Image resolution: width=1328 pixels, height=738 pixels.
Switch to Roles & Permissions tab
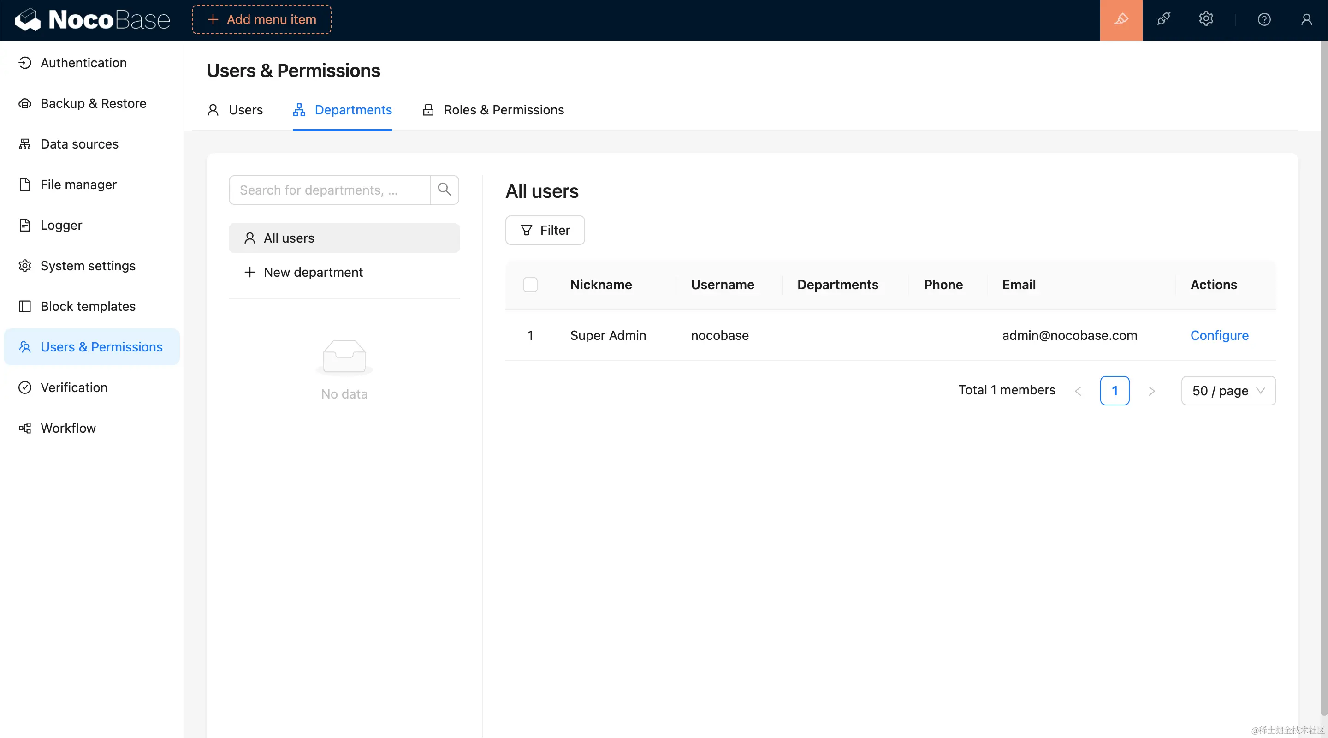493,110
